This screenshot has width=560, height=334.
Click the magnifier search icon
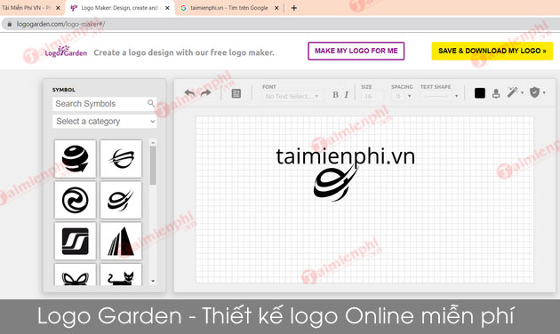click(x=151, y=103)
